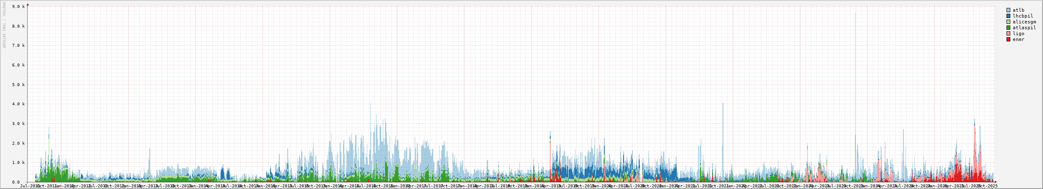Click the 4.0 k Y-axis label
Screen dimensions: 1043x189
(x=19, y=104)
